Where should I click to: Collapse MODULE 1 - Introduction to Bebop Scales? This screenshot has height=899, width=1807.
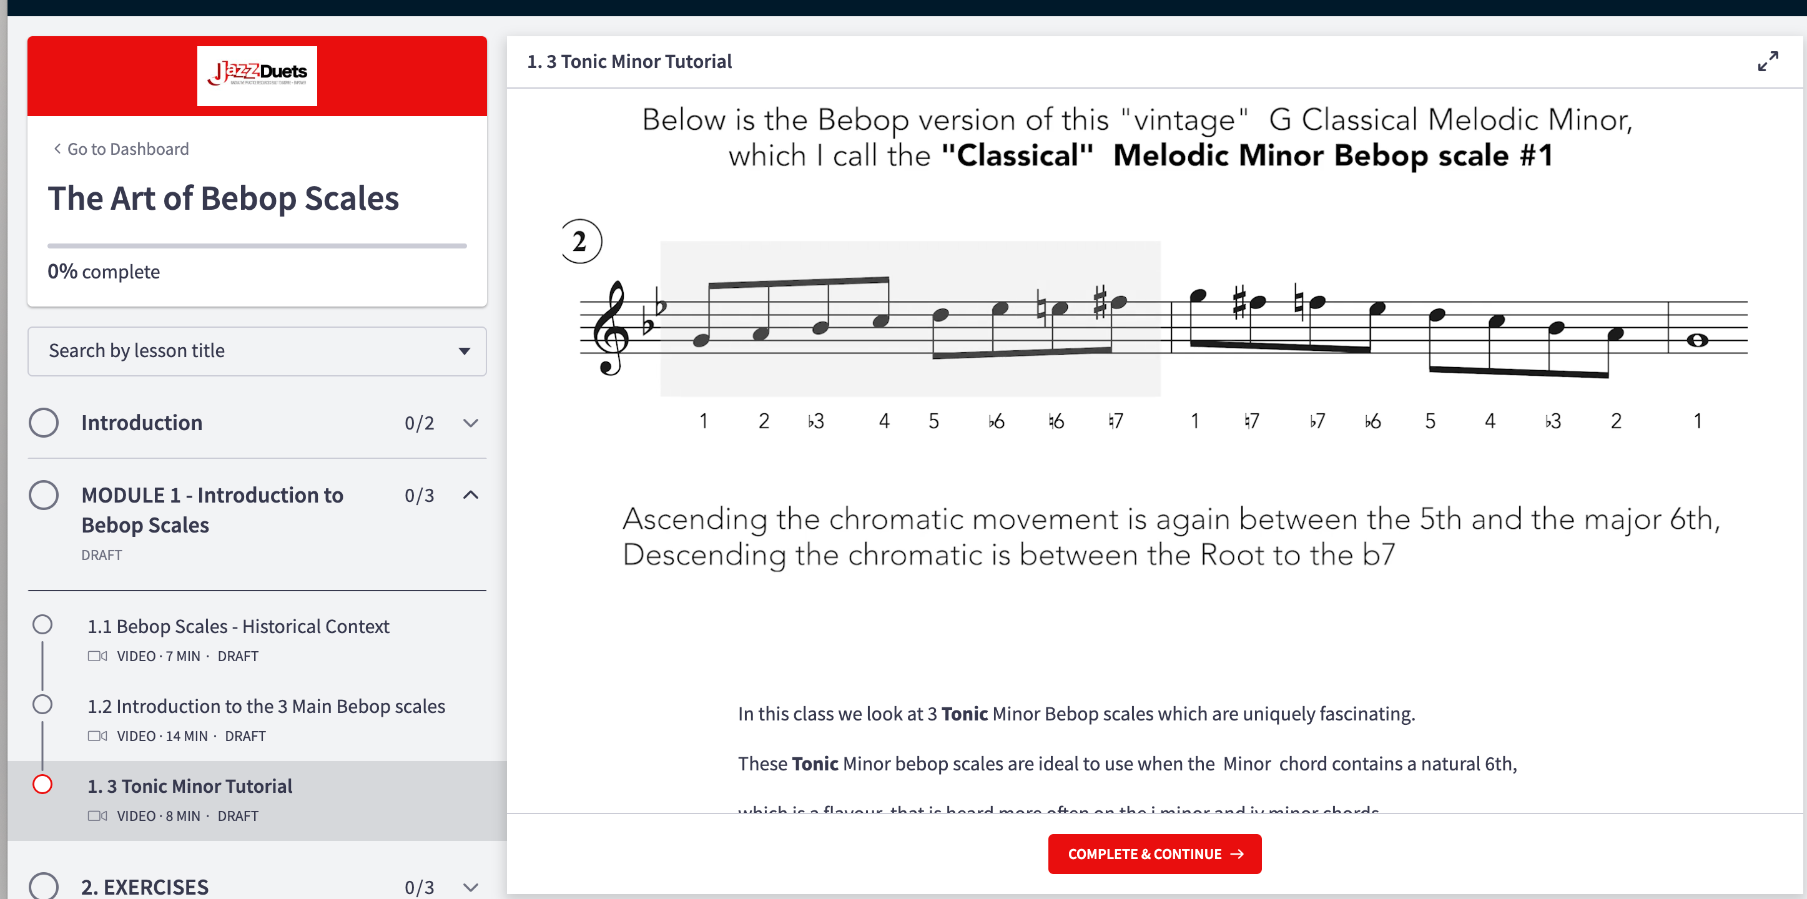(x=470, y=494)
